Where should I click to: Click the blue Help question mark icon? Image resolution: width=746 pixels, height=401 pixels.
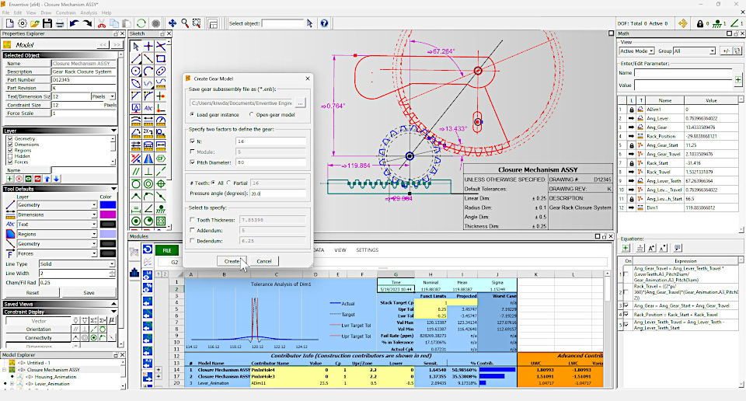click(324, 23)
